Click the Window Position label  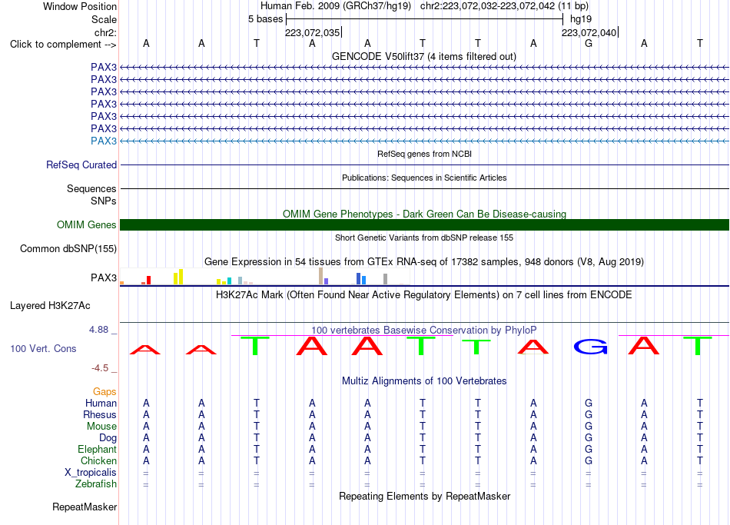click(80, 6)
